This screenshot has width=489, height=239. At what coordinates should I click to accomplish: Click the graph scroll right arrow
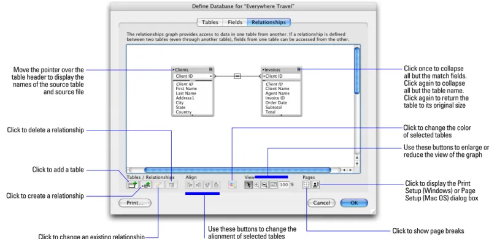pyautogui.click(x=350, y=170)
